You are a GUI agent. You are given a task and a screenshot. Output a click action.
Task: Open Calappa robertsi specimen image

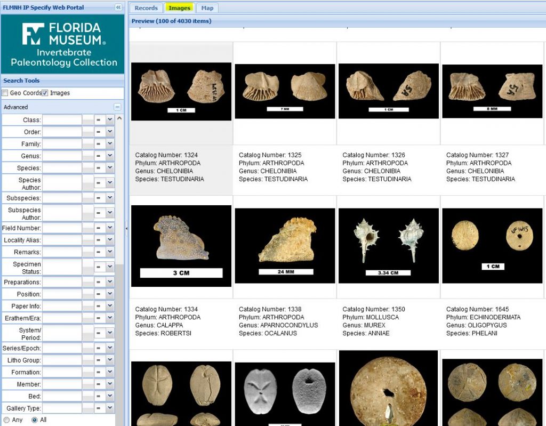click(181, 246)
